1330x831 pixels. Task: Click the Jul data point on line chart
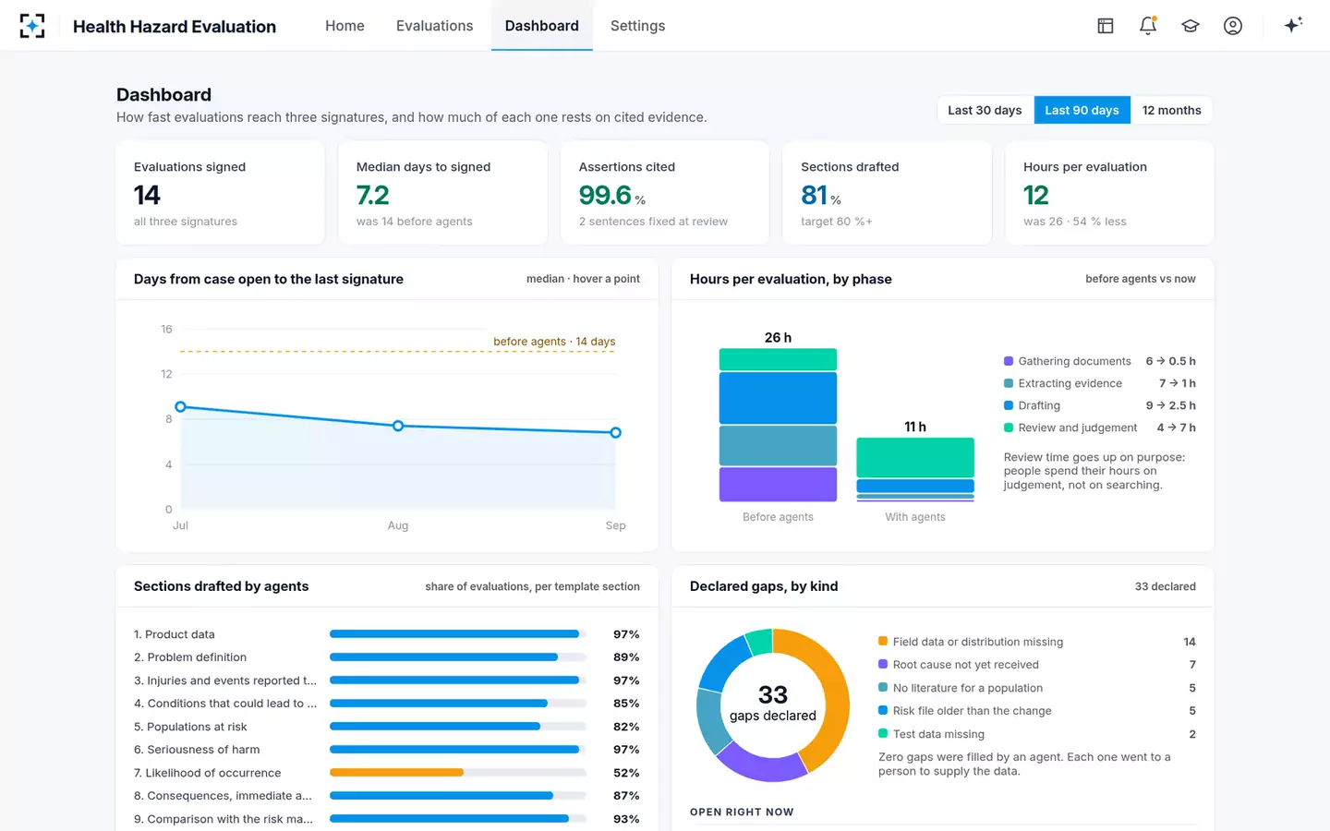click(181, 407)
